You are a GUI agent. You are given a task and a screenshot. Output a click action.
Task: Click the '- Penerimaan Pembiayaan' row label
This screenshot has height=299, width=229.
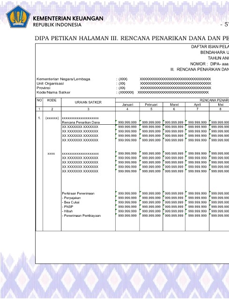(x=81, y=216)
